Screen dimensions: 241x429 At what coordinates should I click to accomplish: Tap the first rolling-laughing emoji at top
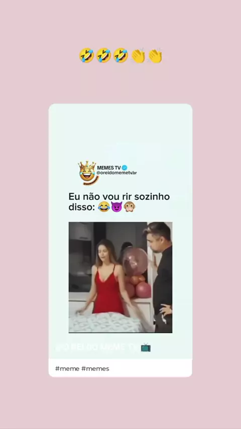click(x=86, y=55)
